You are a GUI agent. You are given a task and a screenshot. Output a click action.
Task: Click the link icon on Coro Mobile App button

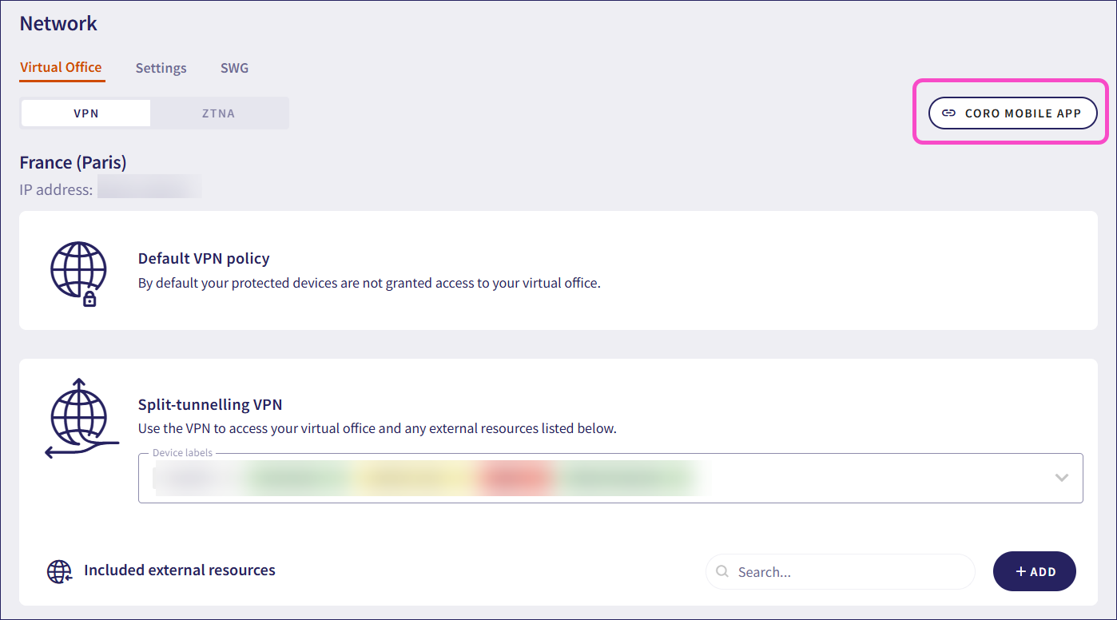pyautogui.click(x=948, y=113)
